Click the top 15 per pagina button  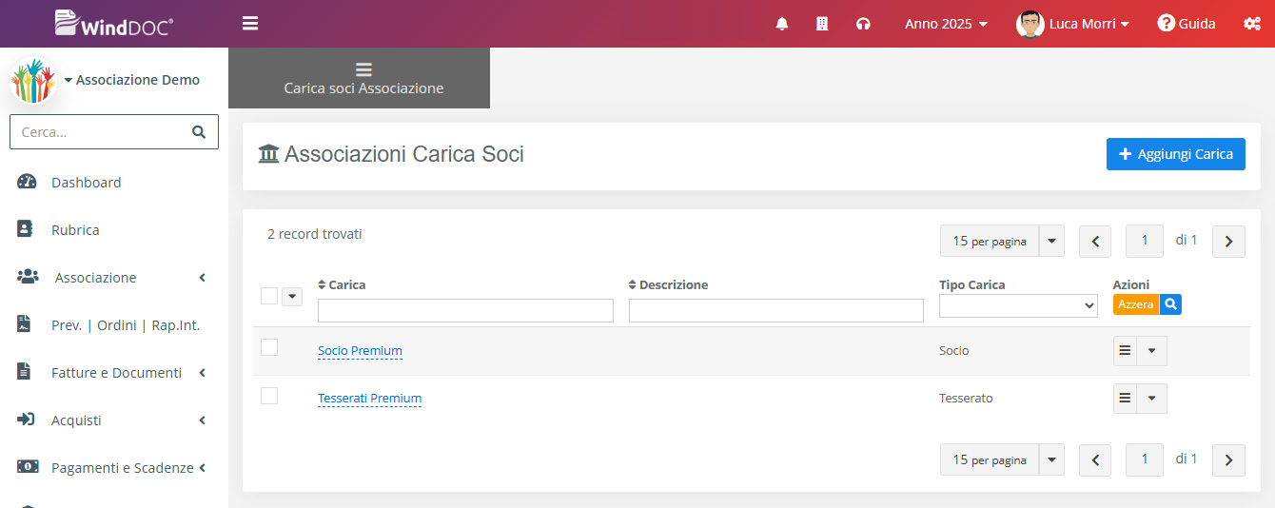(990, 241)
